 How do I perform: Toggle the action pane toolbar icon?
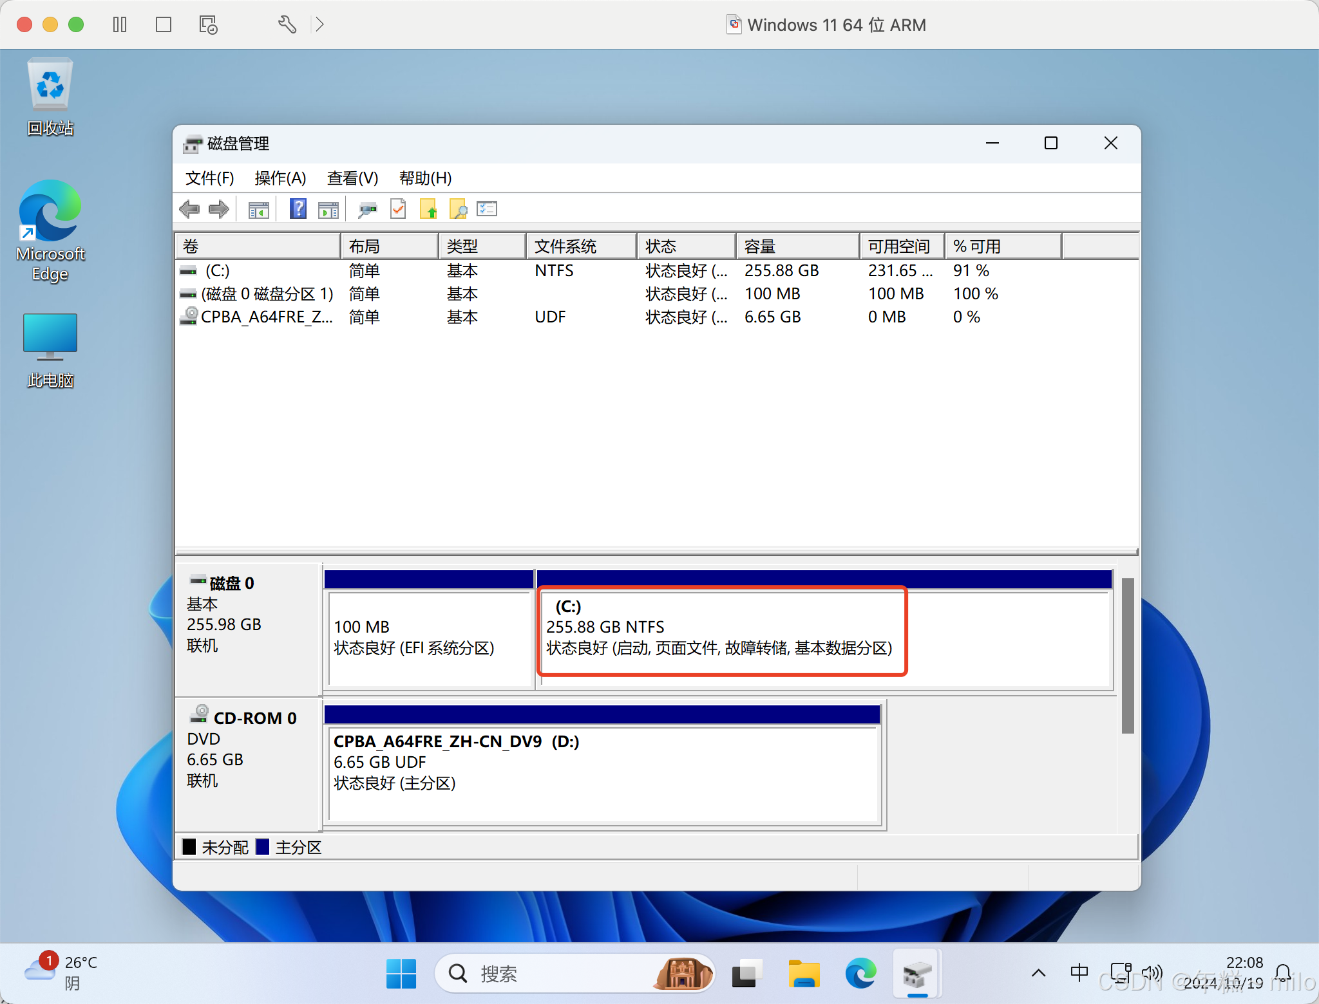[x=328, y=210]
